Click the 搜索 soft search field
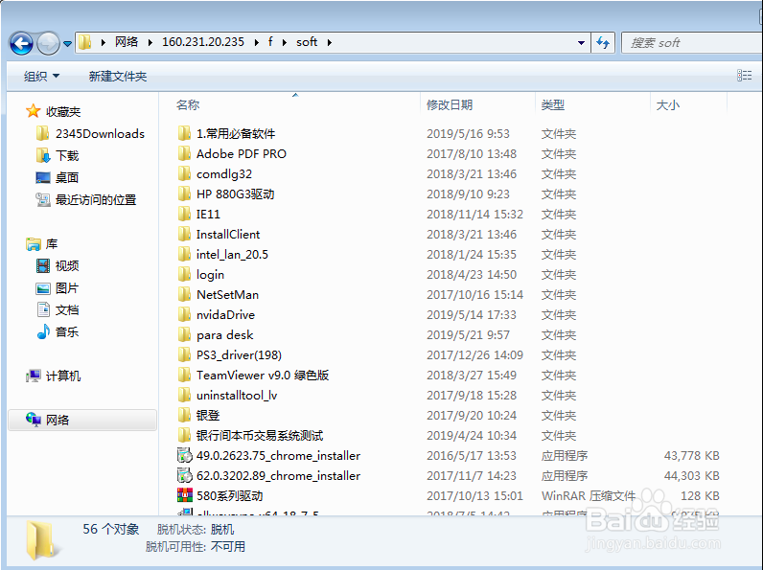763x570 pixels. pyautogui.click(x=691, y=43)
